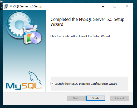
Task: Click the MySQL dolphin logo
Action: (x=35, y=78)
